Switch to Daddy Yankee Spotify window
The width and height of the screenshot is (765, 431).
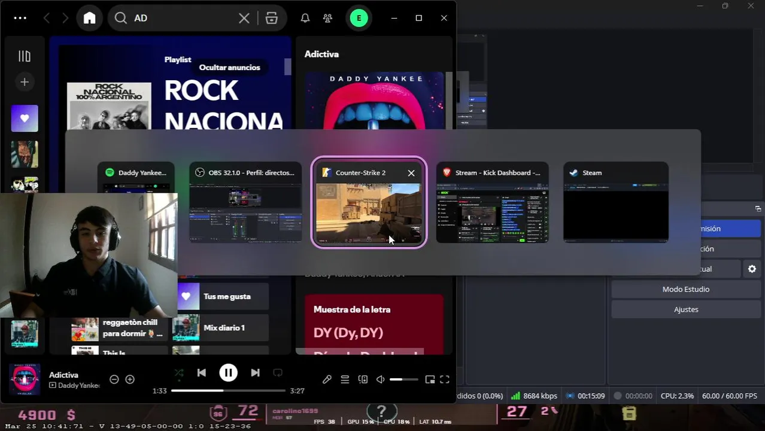click(x=136, y=202)
